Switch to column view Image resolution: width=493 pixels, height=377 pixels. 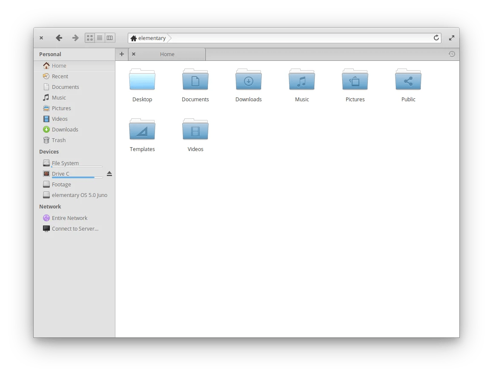[x=109, y=37]
